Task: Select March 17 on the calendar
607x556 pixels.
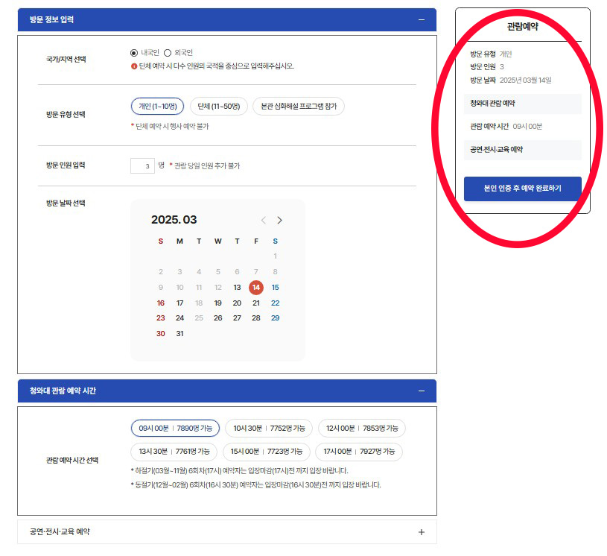Action: click(179, 303)
